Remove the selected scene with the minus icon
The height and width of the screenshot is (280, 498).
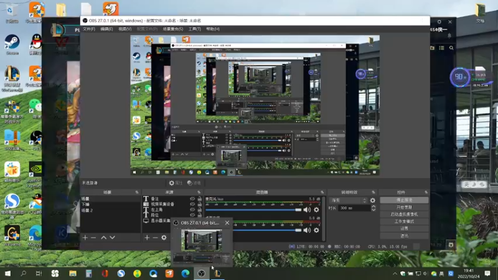point(93,238)
